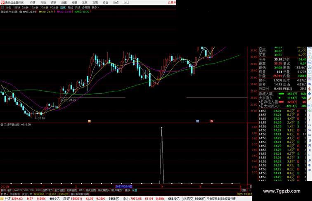The width and height of the screenshot is (312, 201).
Task: Click the blue marker icon below the chart
Action: (197, 121)
